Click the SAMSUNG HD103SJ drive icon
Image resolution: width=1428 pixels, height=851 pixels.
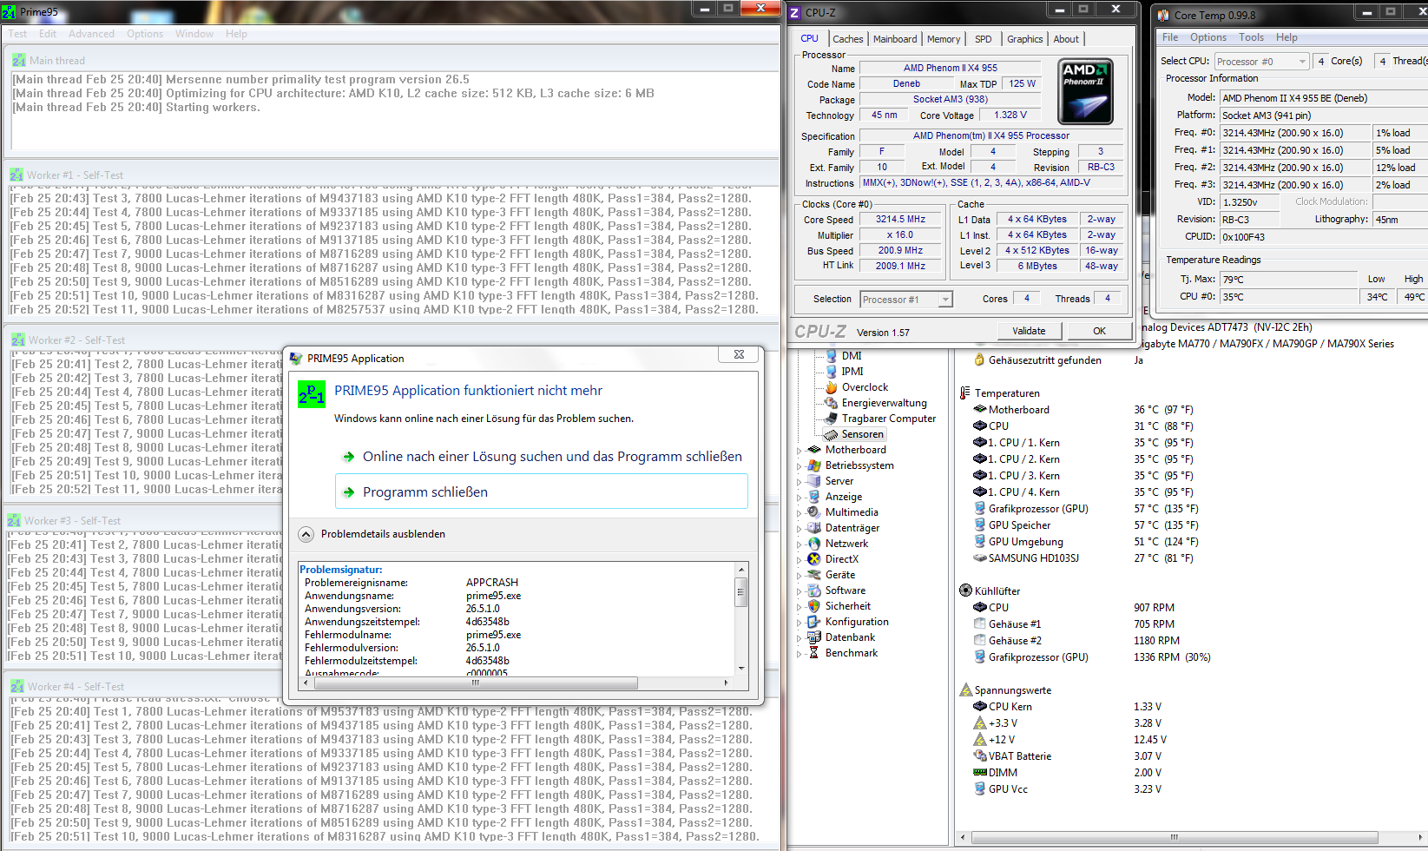pyautogui.click(x=979, y=558)
